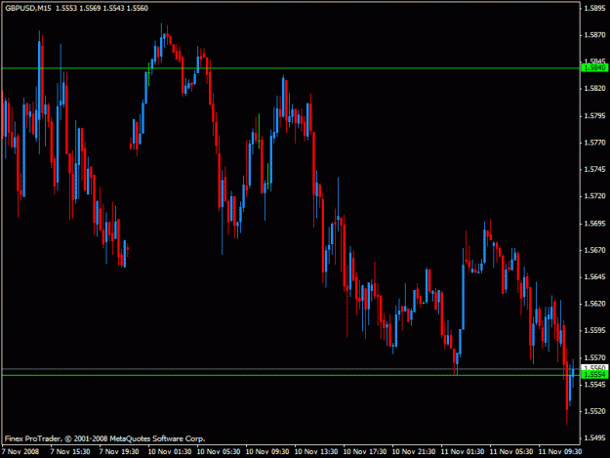Click the 11 Nov 05:30 time label
Image resolution: width=610 pixels, height=458 pixels.
511,451
